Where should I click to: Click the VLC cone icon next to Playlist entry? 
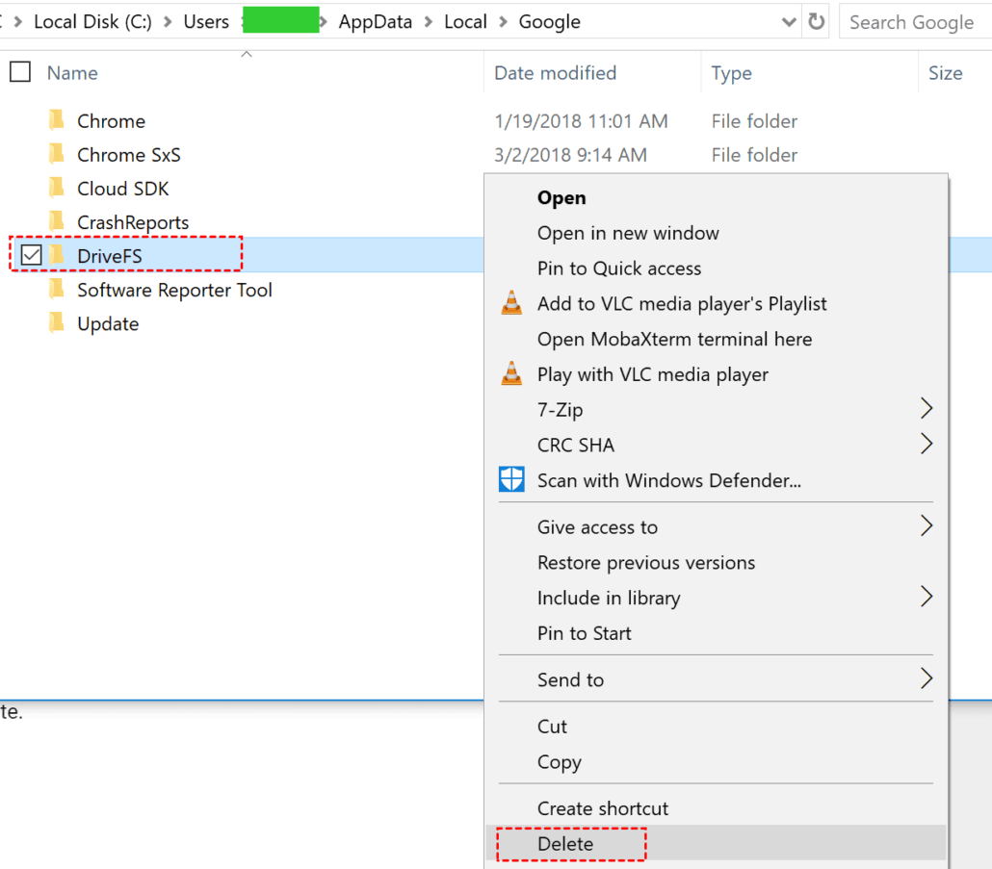click(511, 302)
